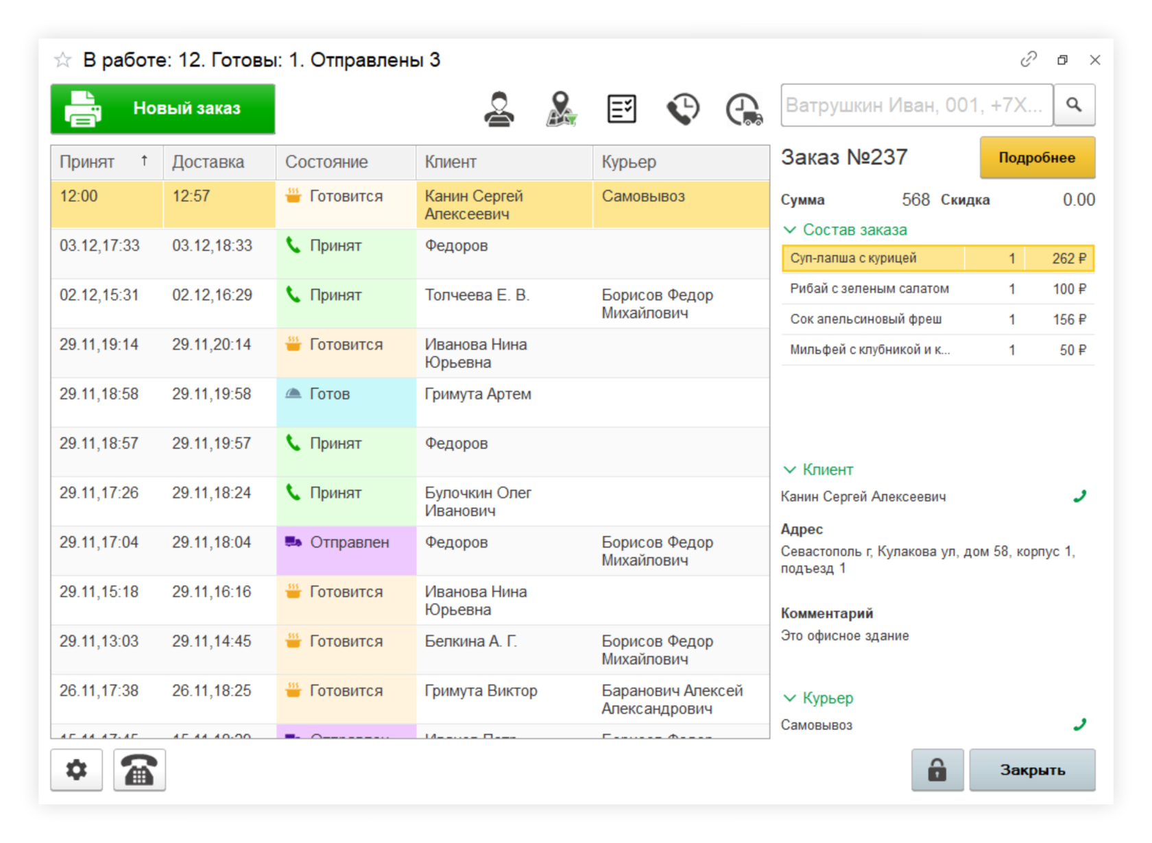
Task: Select the Суп-лапша с курицей item row
Action: [938, 258]
